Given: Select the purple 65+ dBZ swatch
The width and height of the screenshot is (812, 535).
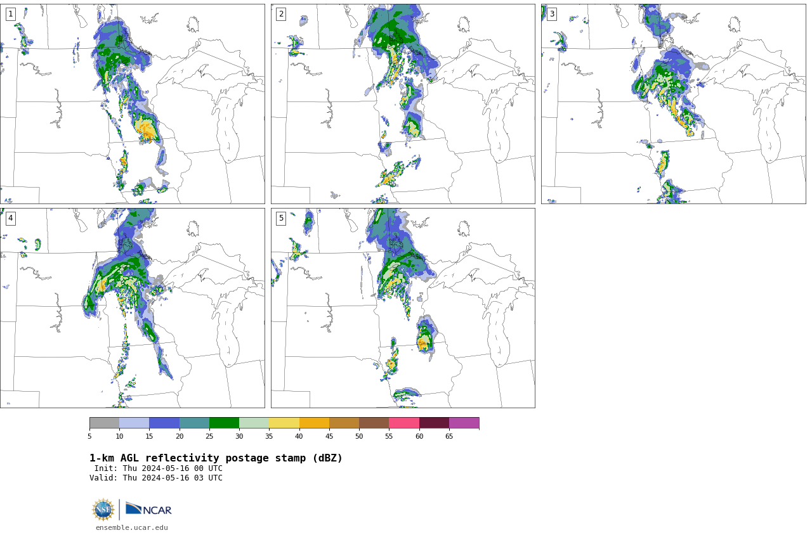Looking at the screenshot, I should pyautogui.click(x=464, y=423).
